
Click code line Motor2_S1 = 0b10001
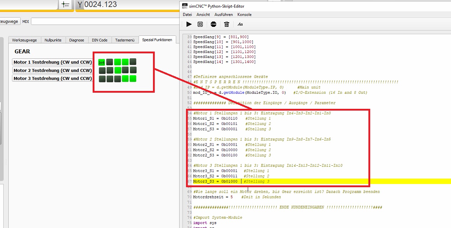232,145
